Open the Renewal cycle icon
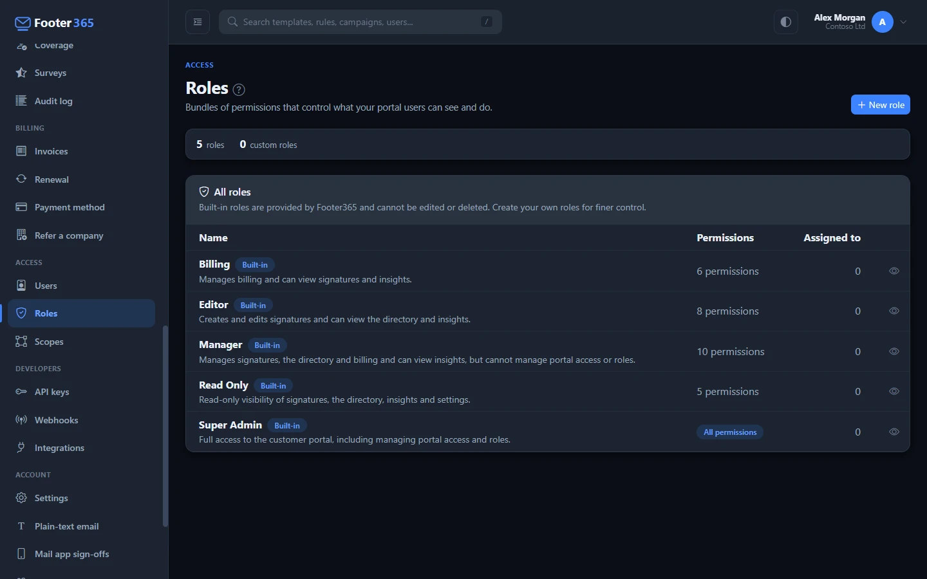Image resolution: width=927 pixels, height=579 pixels. (x=21, y=179)
